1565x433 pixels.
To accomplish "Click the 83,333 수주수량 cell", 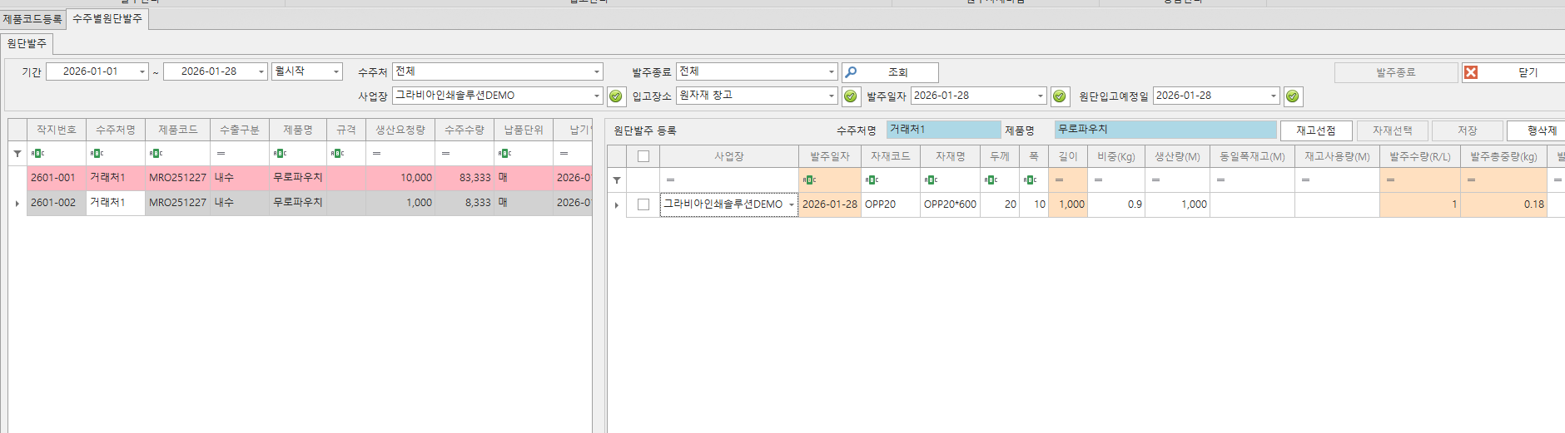I will (x=465, y=178).
